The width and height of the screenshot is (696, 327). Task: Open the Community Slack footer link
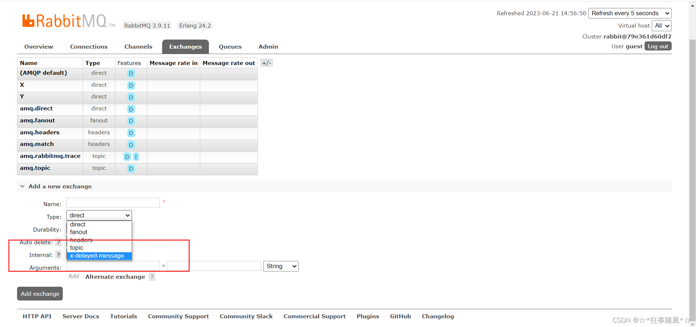(x=246, y=316)
